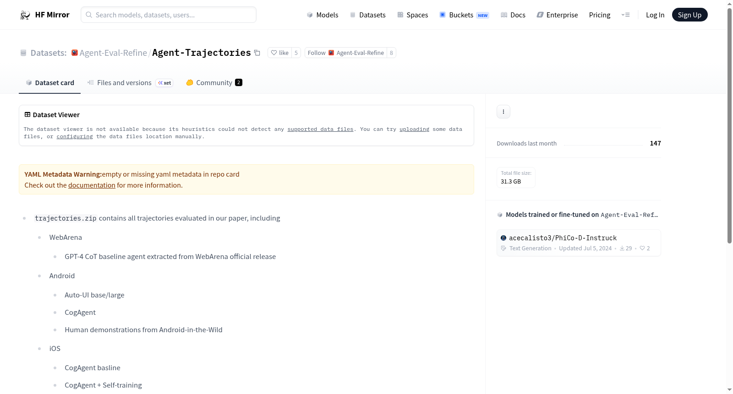Open the follower count of 8

click(391, 53)
